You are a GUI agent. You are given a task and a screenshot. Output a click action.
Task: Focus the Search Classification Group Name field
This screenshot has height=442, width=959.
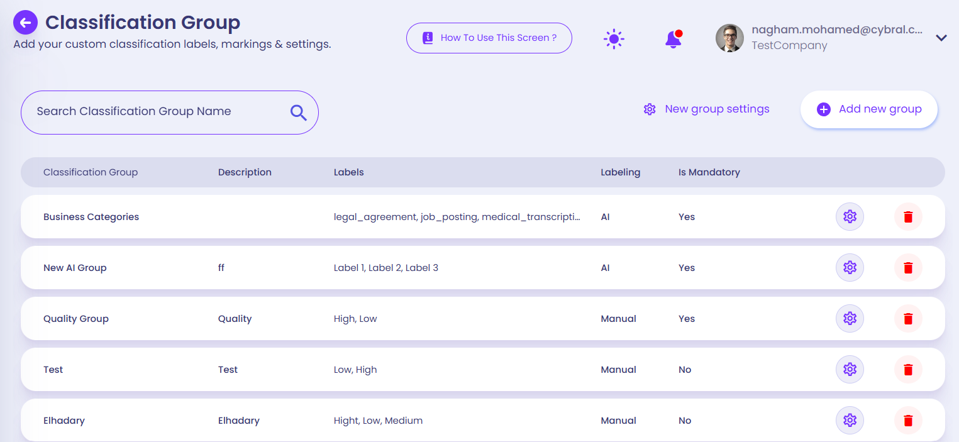coord(157,112)
